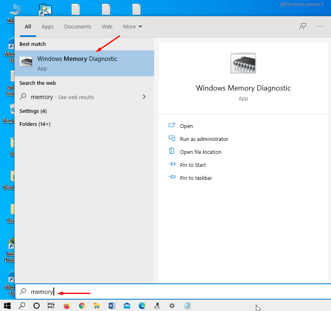The width and height of the screenshot is (331, 311).
Task: Click the magnifier icon in search box
Action: [x=23, y=292]
